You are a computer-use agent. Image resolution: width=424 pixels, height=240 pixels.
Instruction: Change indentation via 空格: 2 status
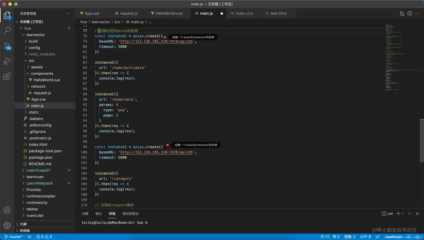[350, 237]
